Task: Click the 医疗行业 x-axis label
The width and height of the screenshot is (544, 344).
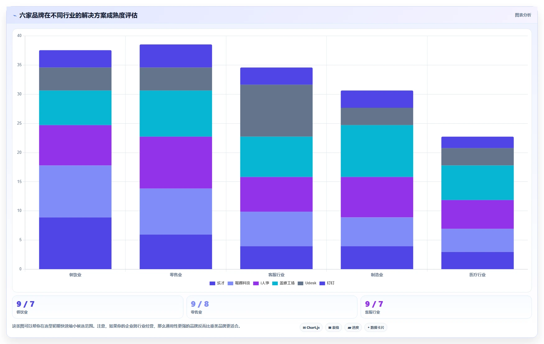Action: 477,275
